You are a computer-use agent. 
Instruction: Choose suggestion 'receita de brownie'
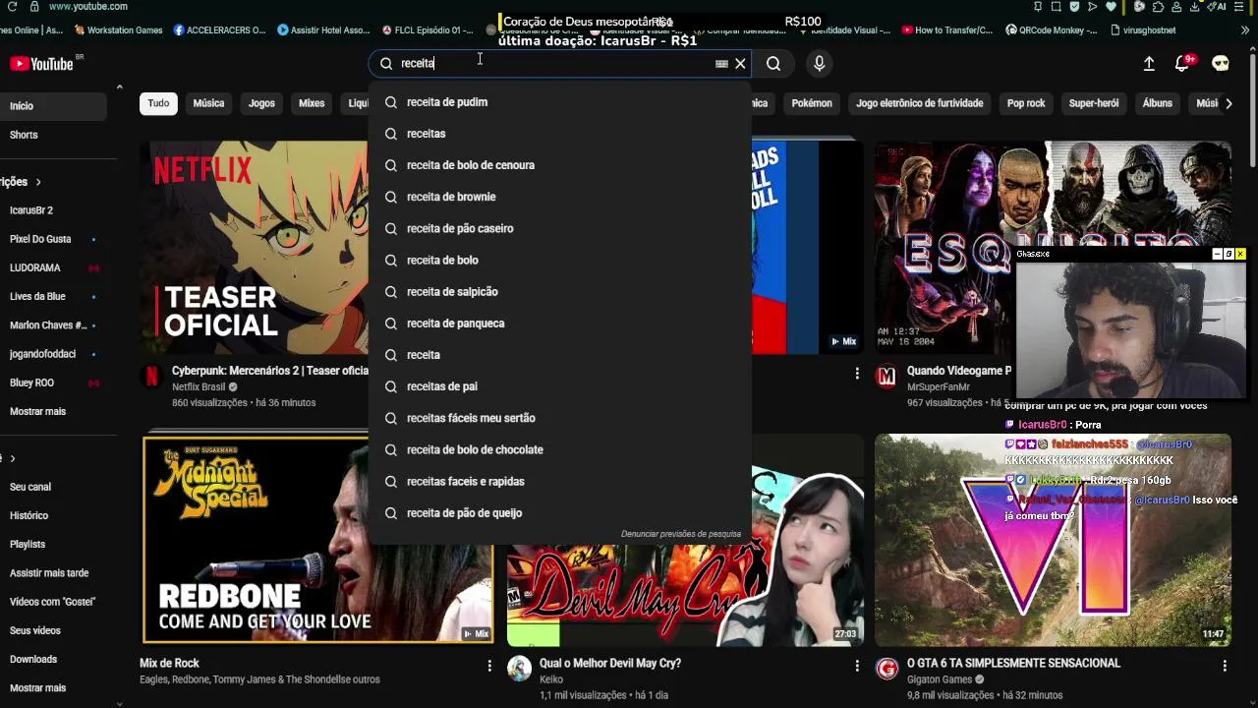pyautogui.click(x=559, y=197)
